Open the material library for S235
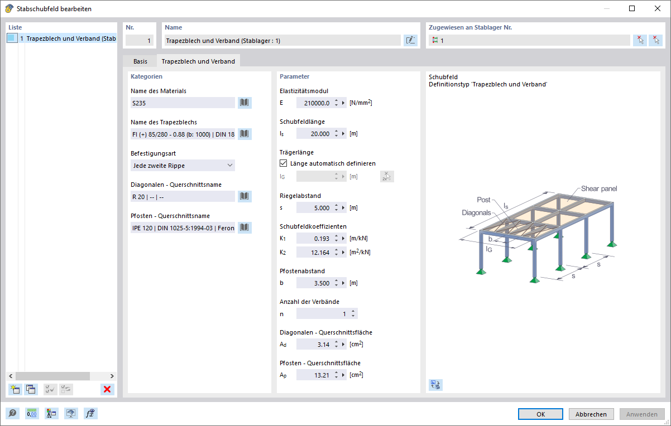 245,103
